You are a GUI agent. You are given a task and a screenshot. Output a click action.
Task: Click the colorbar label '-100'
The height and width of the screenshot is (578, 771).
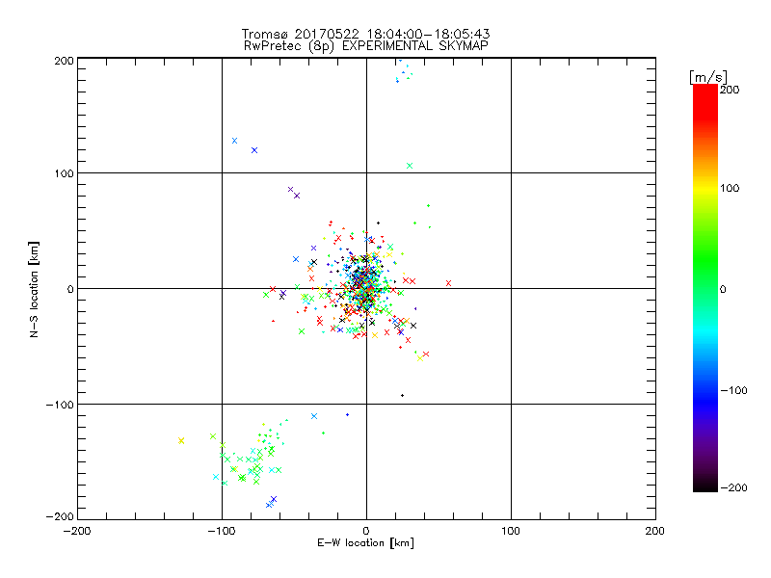[734, 390]
